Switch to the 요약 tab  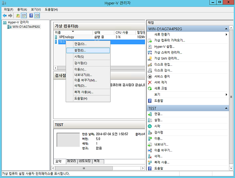coord(60,161)
